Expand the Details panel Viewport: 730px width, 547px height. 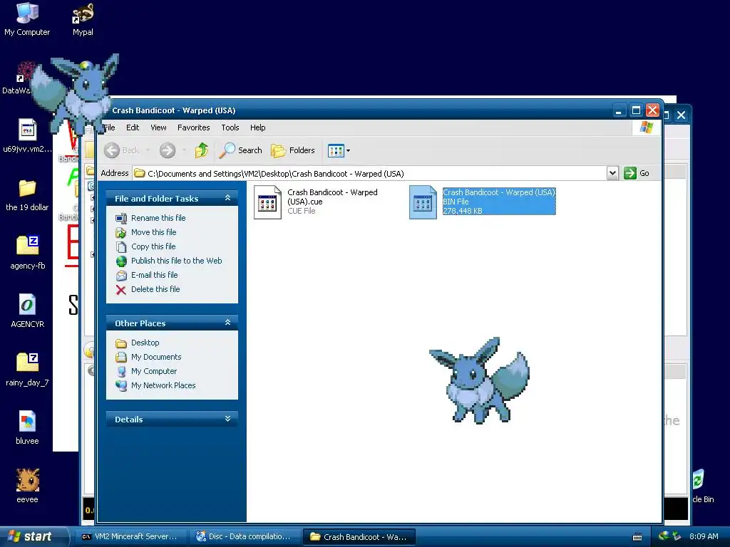(x=227, y=419)
